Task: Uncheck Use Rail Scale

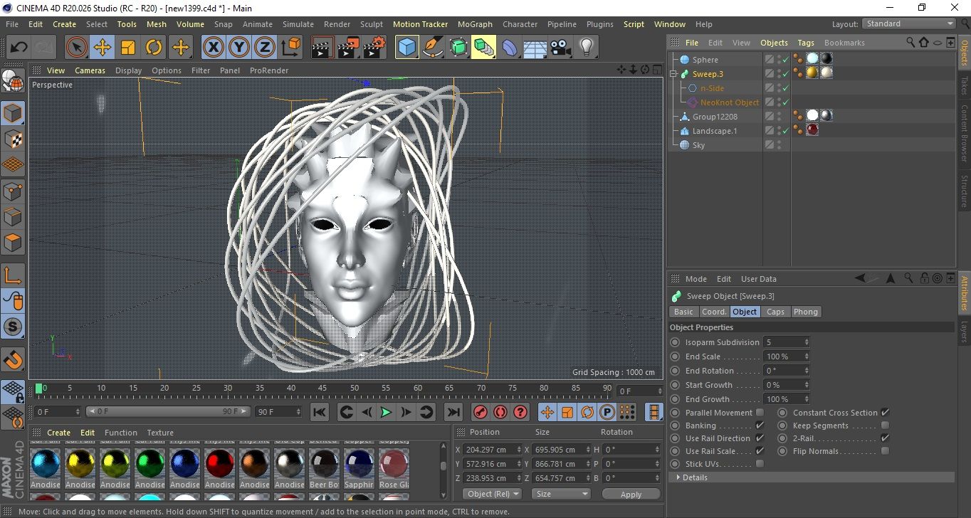Action: click(760, 451)
